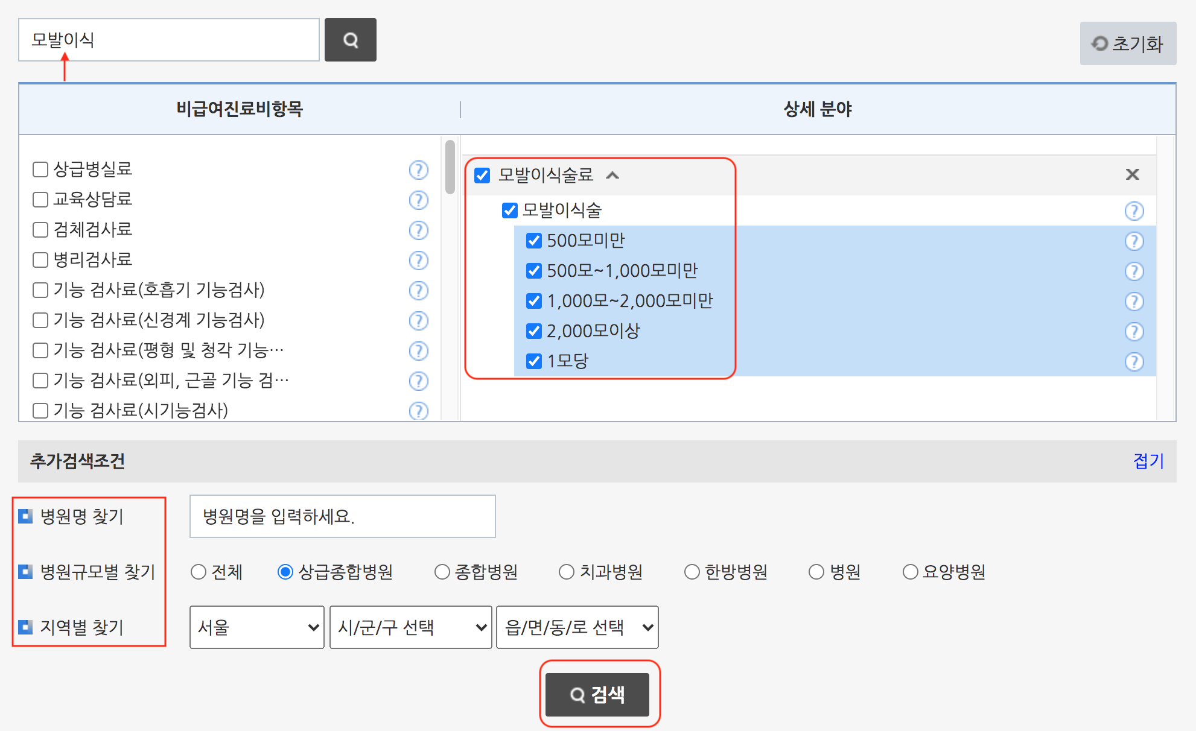Remove 모발이식술료 filter with the X icon

pos(1133,174)
